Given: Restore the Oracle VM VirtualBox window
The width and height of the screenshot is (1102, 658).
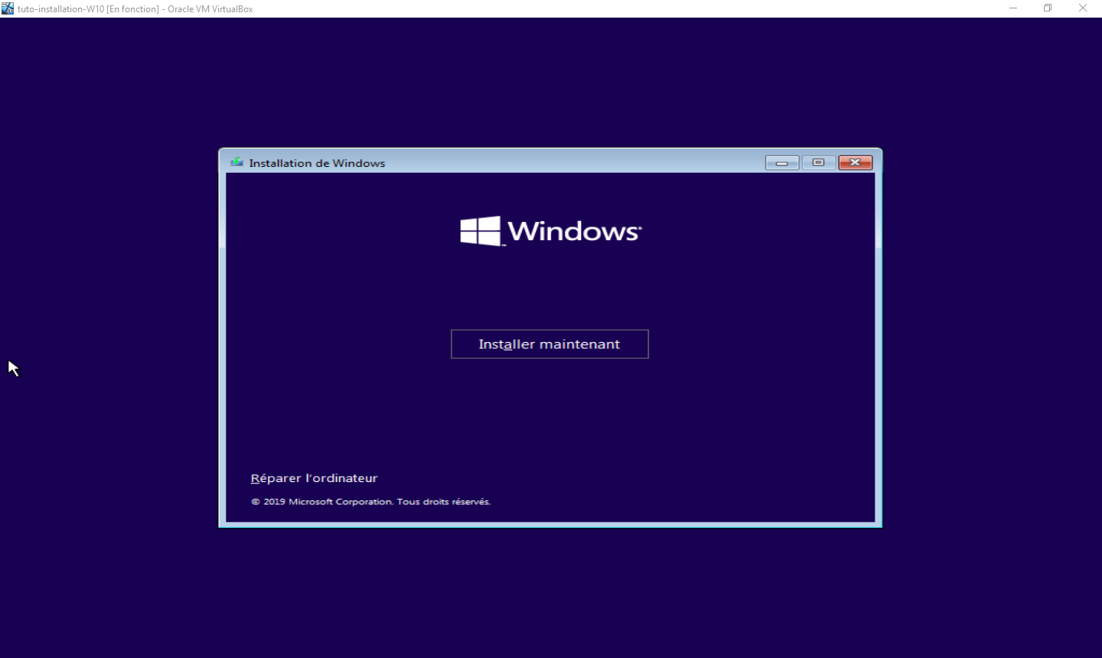Looking at the screenshot, I should [x=1047, y=8].
